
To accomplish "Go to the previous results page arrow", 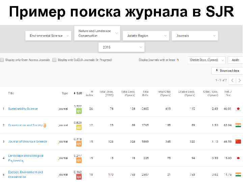I will coord(232,81).
